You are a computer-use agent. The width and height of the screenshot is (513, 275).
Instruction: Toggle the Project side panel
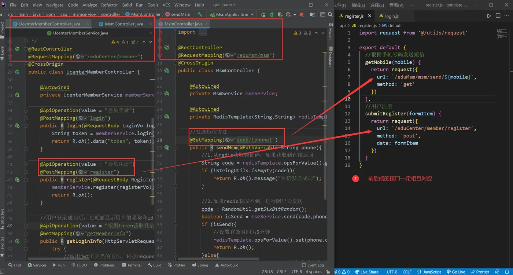3,28
